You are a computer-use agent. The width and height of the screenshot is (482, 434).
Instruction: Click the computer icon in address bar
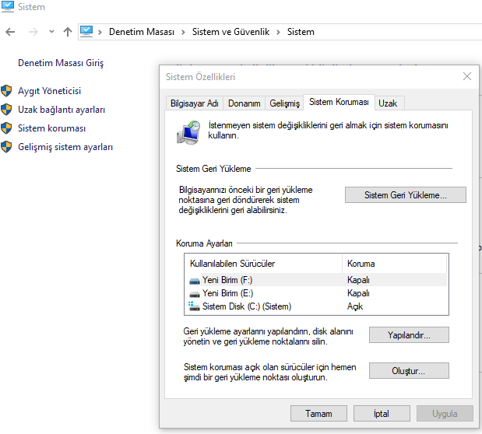86,32
